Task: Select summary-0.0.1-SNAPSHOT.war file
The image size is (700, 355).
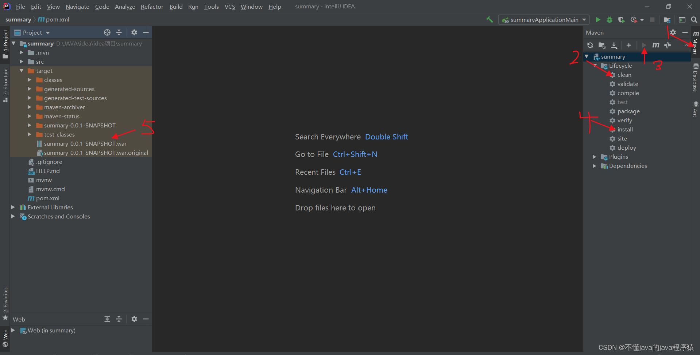Action: (85, 143)
